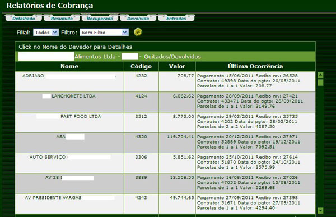Open the Resumido tab

62,19
